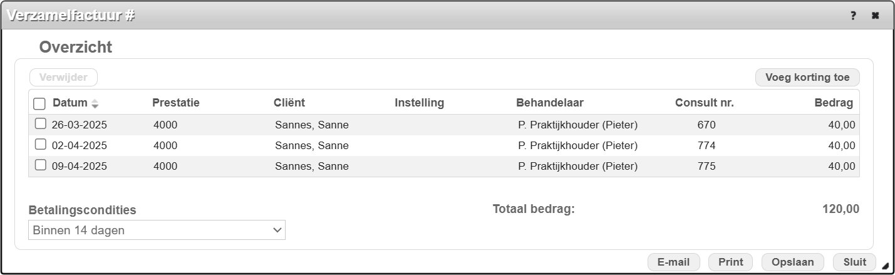The width and height of the screenshot is (895, 275).
Task: Check the 02-04-2025 row checkbox
Action: pyautogui.click(x=40, y=145)
